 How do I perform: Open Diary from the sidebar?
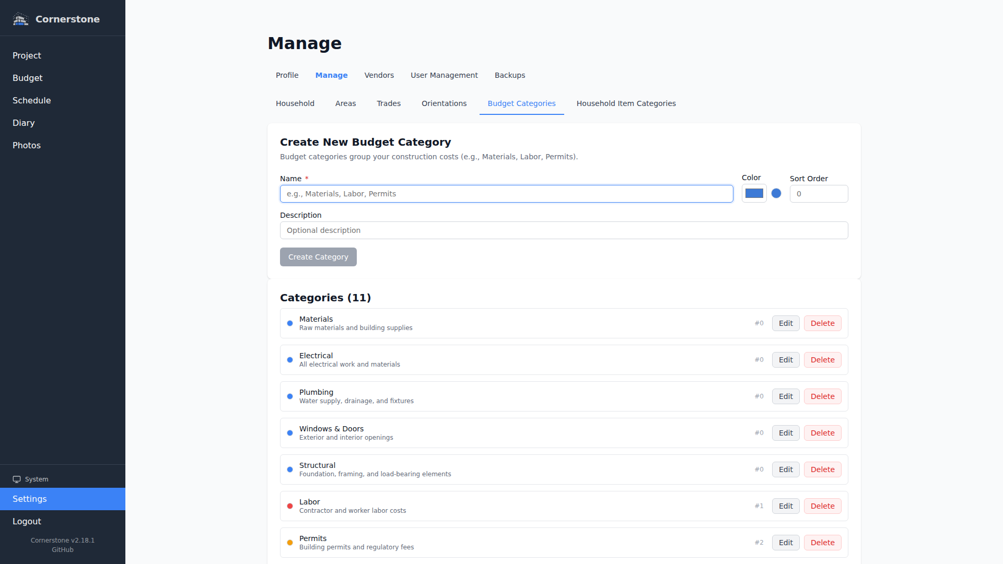click(x=63, y=123)
